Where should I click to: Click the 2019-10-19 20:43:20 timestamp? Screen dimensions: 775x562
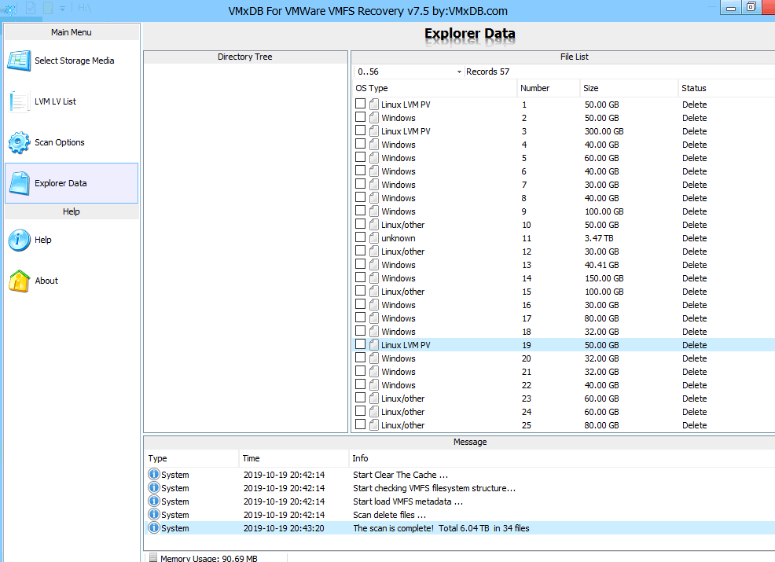(284, 528)
